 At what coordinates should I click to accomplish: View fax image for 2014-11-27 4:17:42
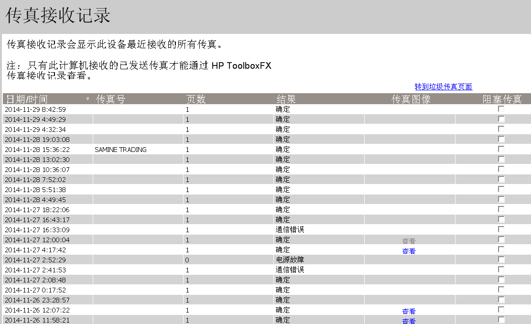coord(409,251)
